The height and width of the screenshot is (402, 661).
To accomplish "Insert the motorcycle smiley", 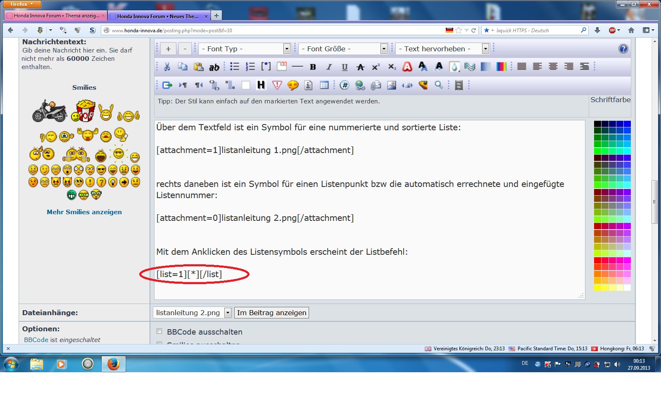I will (50, 111).
